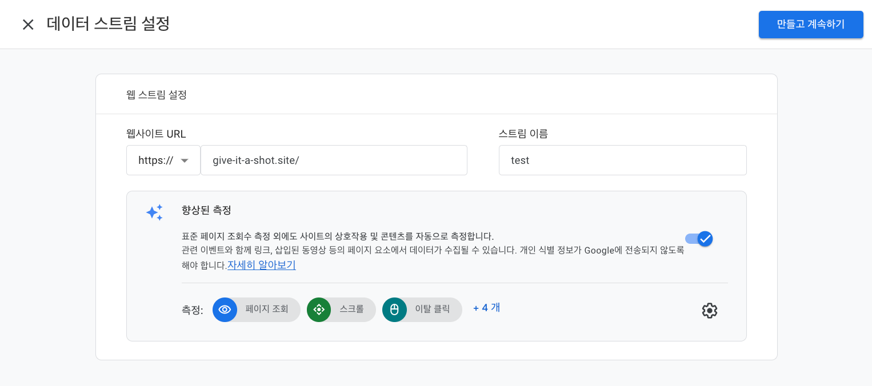872x386 pixels.
Task: Click the 스크롤 measurement icon
Action: pos(319,309)
